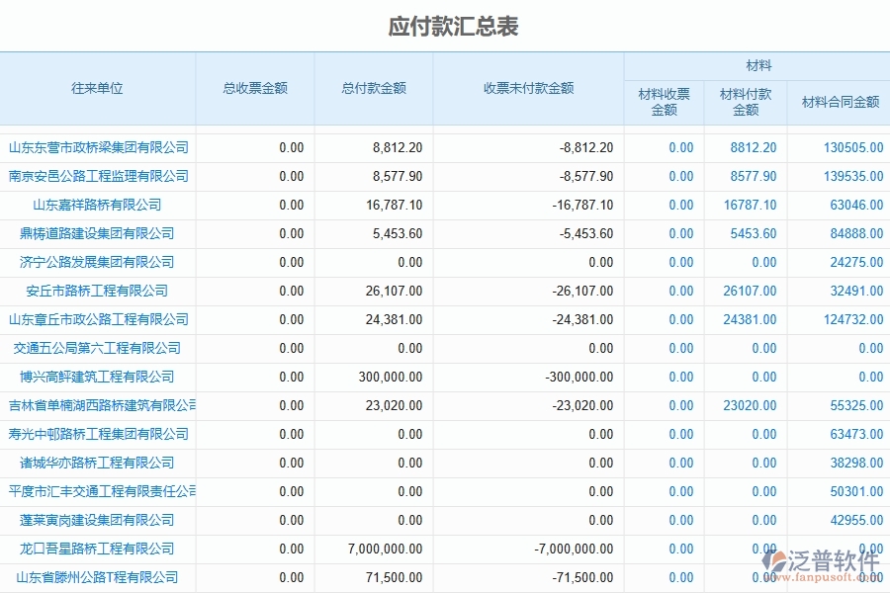The image size is (890, 593).
Task: Click material payment amount 26107.00
Action: [x=750, y=291]
